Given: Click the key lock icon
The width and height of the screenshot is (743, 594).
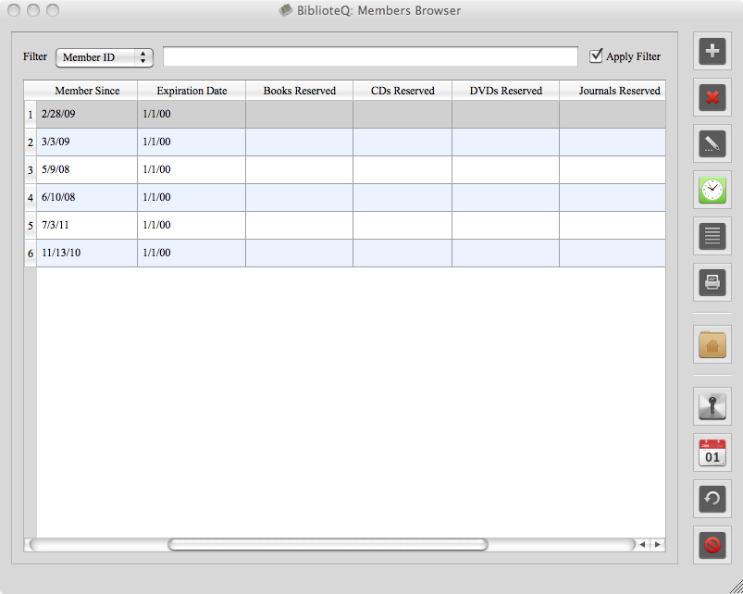Looking at the screenshot, I should tap(712, 406).
